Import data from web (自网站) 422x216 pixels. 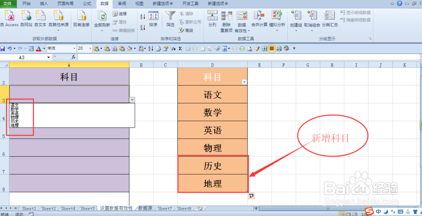tap(26, 18)
